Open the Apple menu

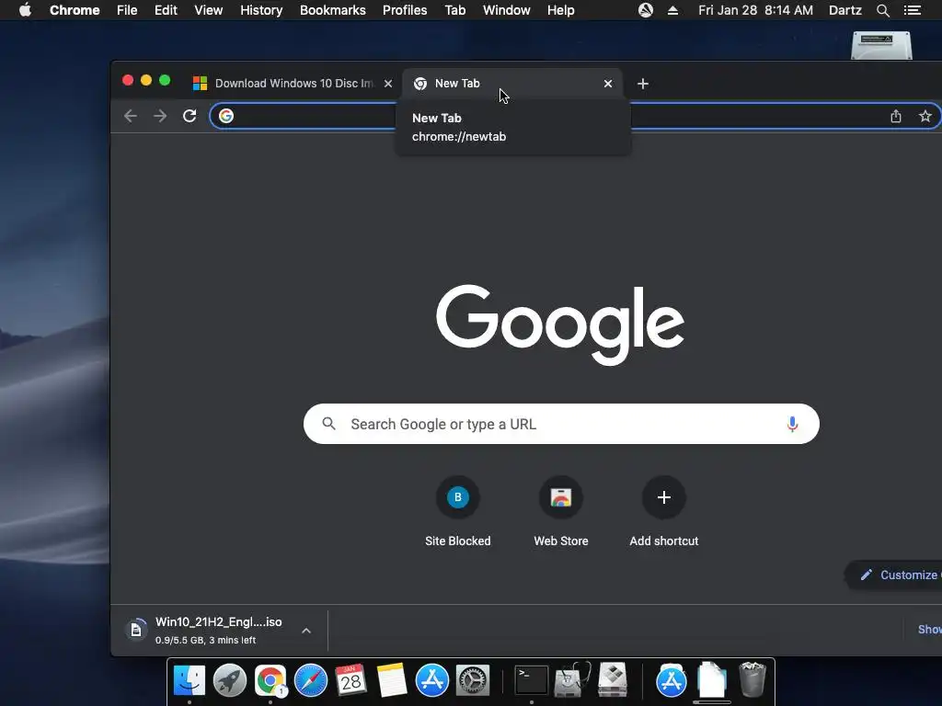point(25,10)
